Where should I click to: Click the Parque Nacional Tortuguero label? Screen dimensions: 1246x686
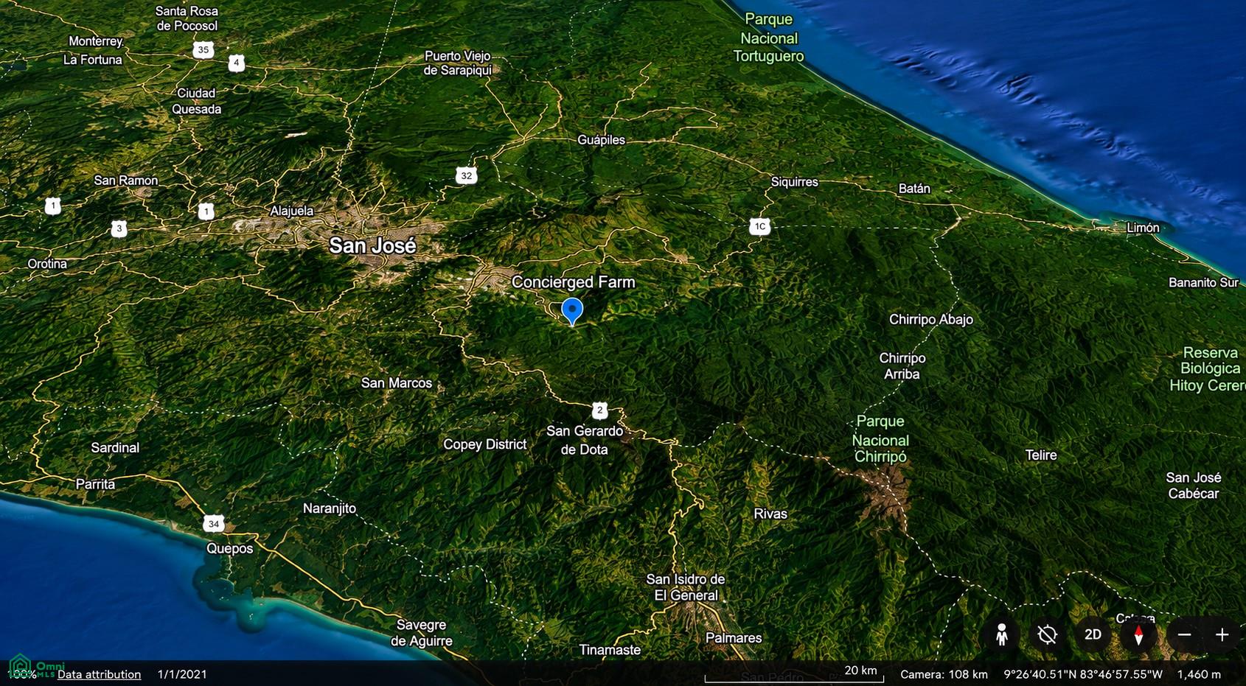click(768, 38)
